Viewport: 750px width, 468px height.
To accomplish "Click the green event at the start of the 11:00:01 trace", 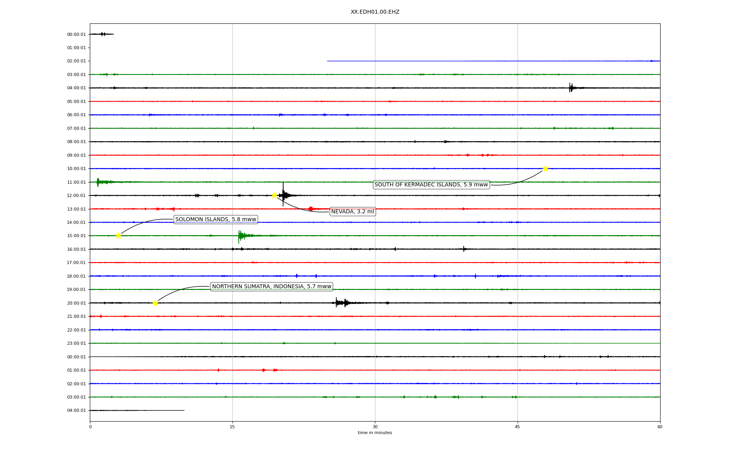I will coord(98,182).
